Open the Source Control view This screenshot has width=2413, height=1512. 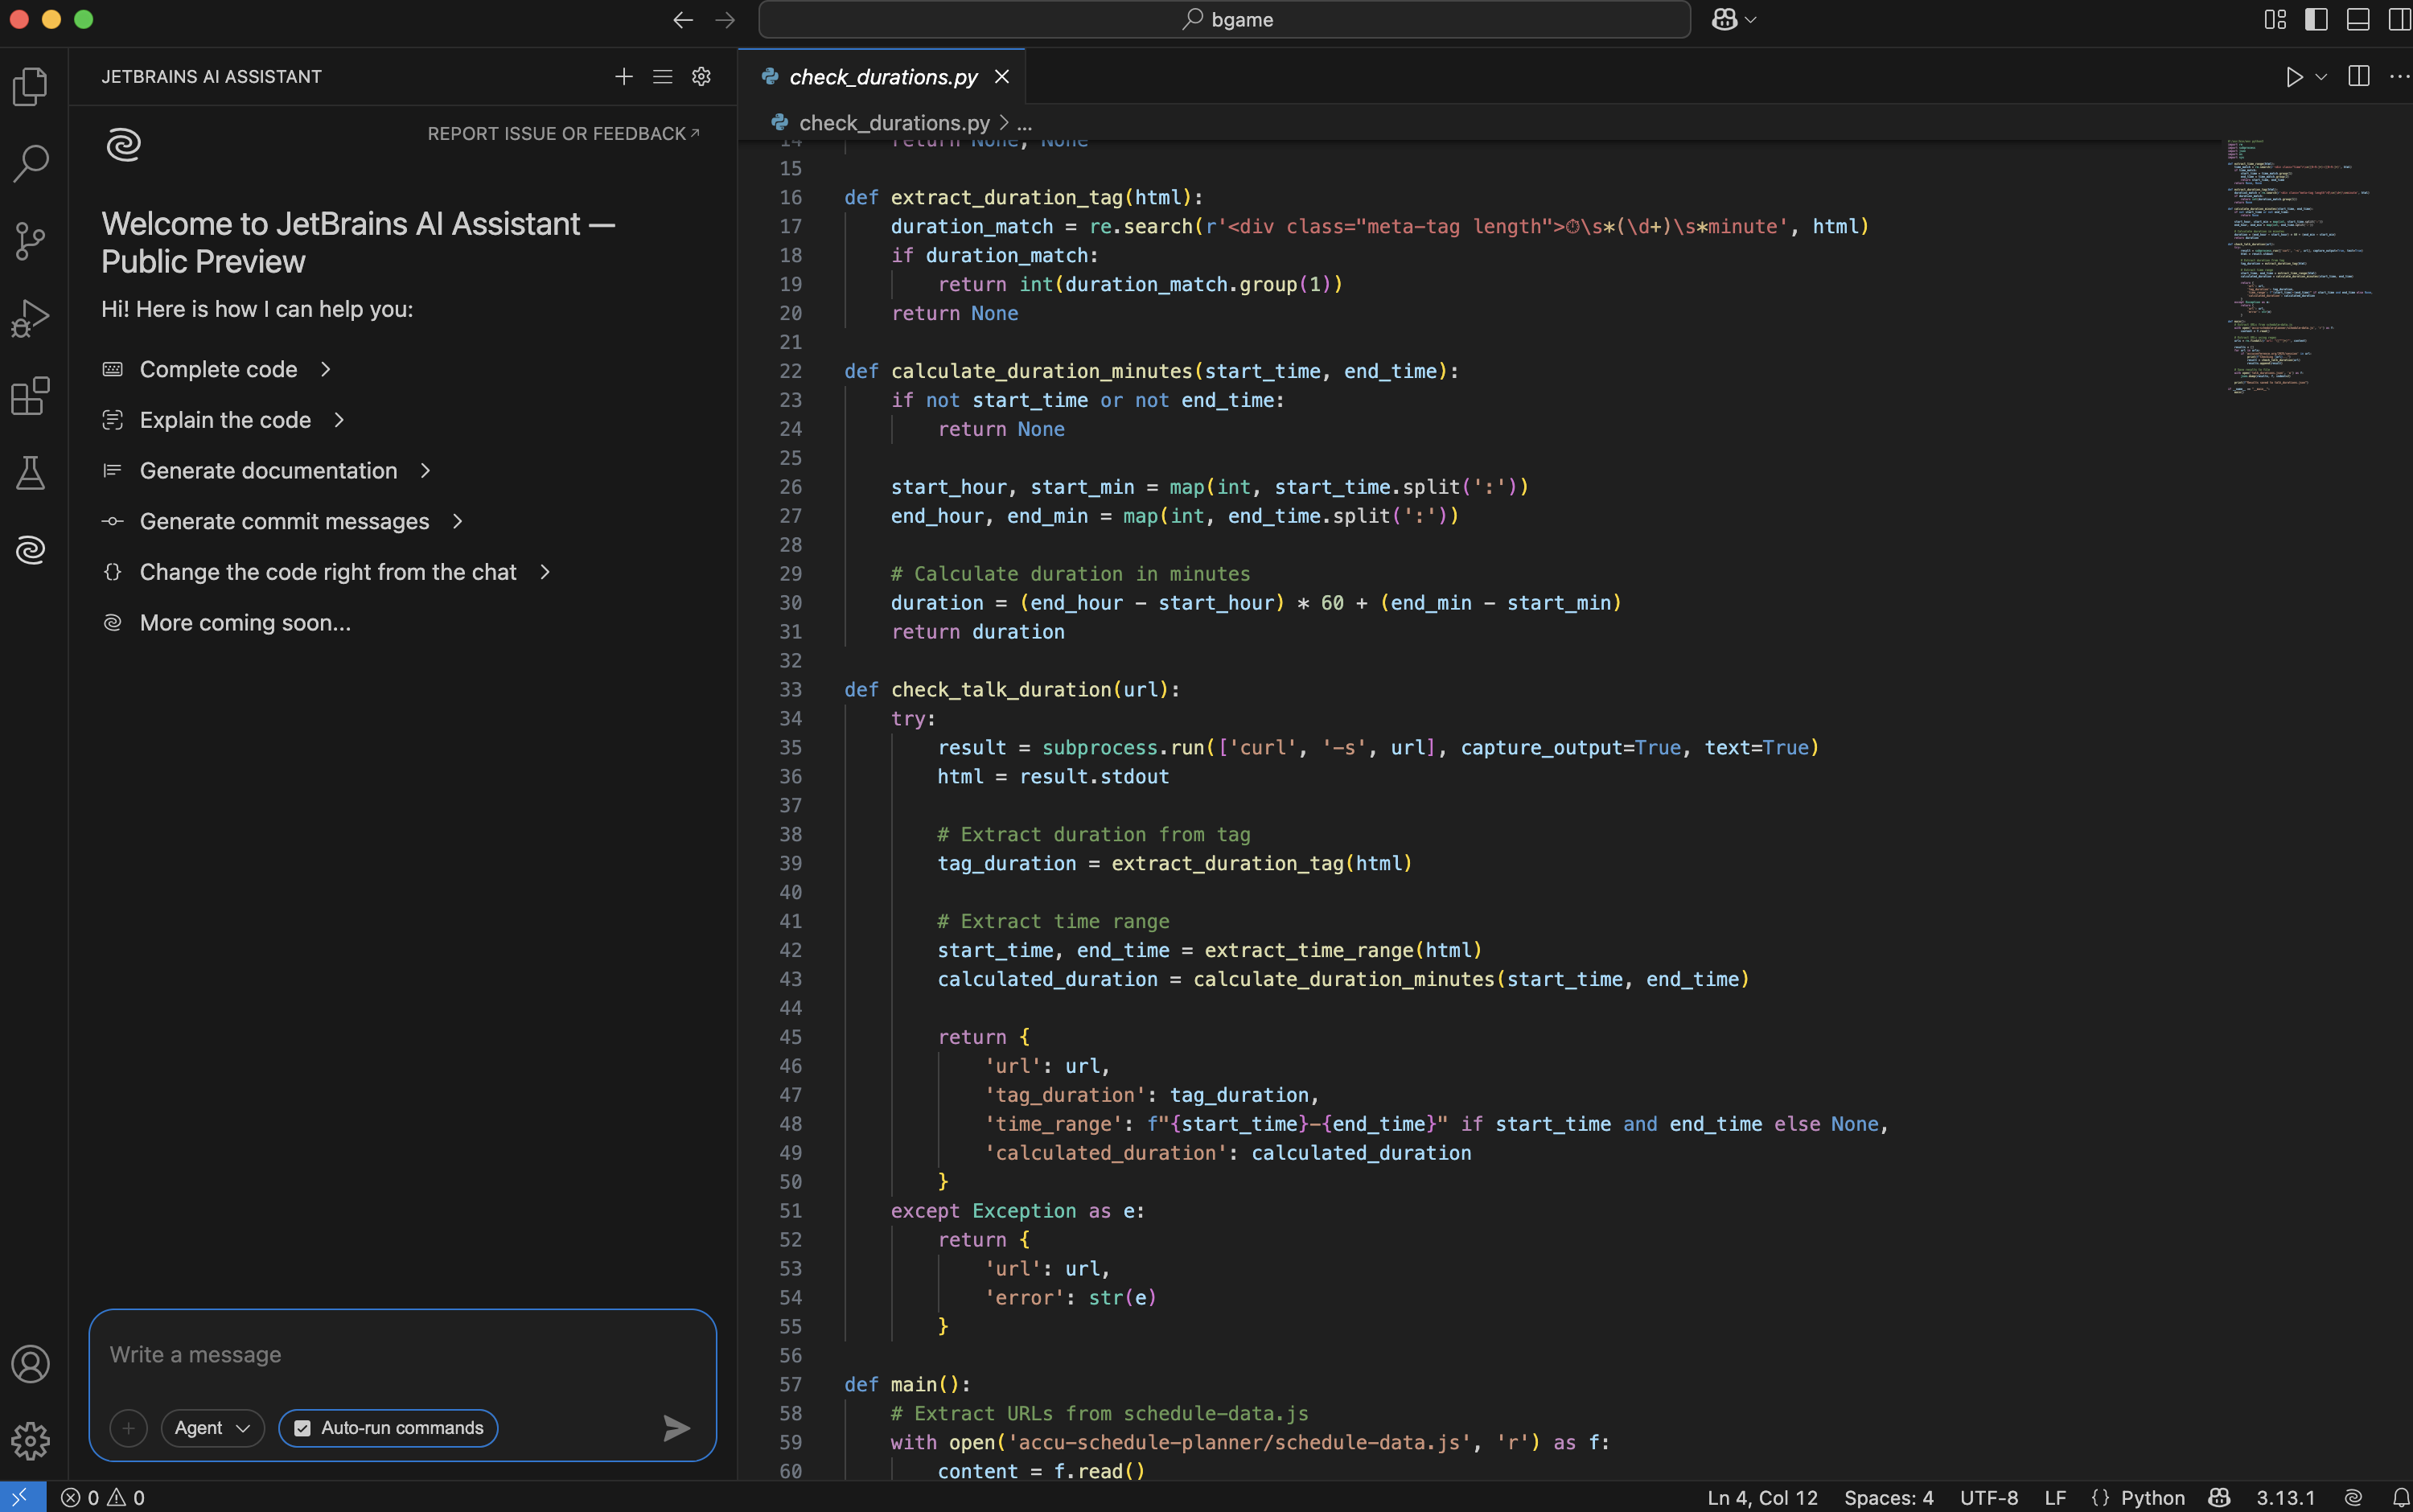pos(30,240)
